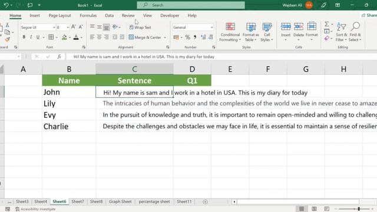Select Middle Align icon
This screenshot has width=377, height=212.
(99, 26)
